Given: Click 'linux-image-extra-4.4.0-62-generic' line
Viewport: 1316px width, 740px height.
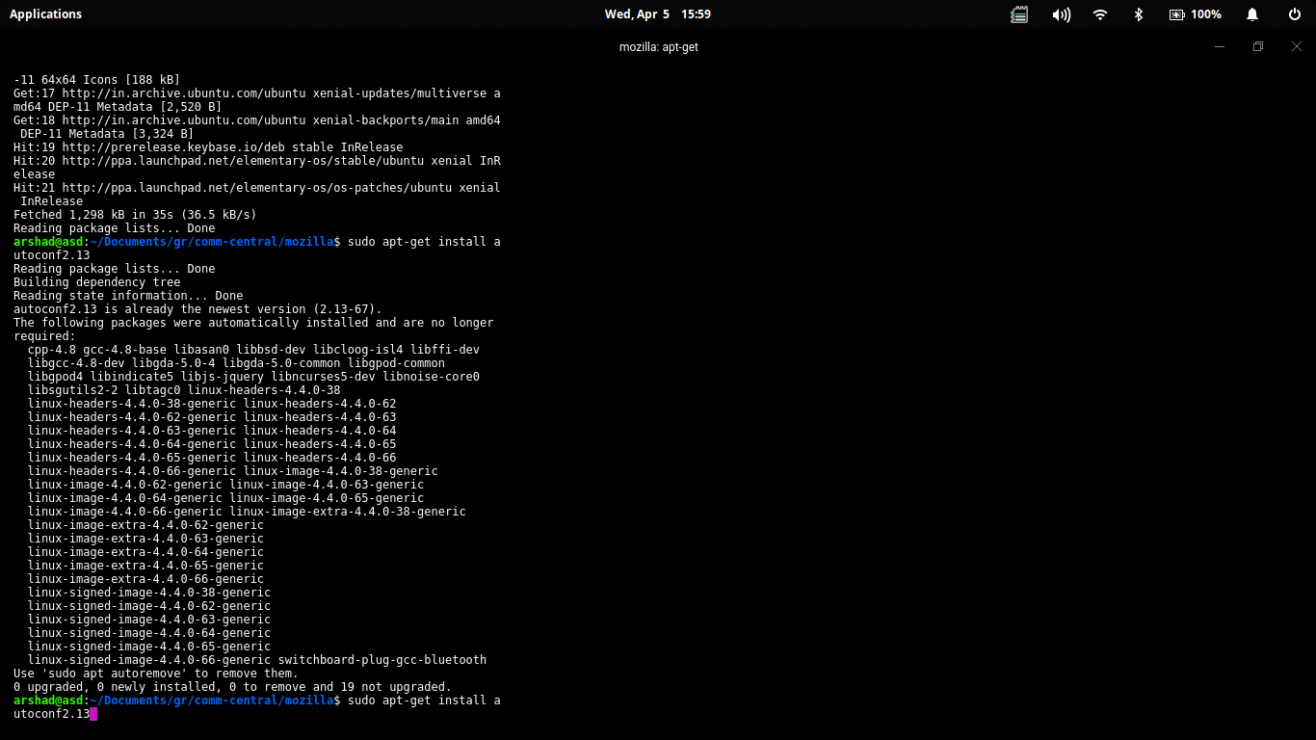Looking at the screenshot, I should pos(145,525).
